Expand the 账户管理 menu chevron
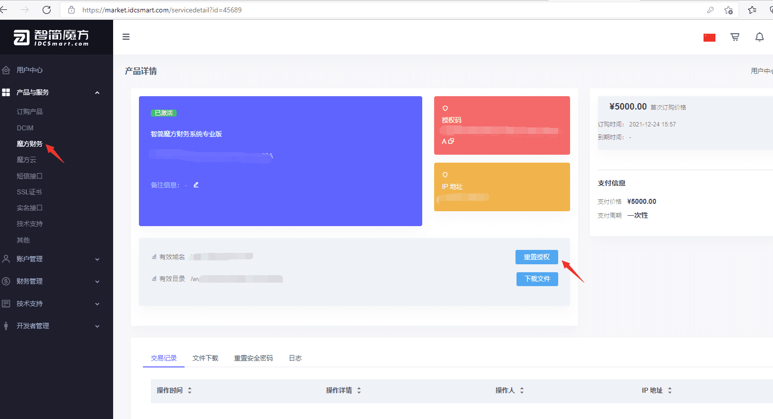The image size is (773, 419). click(97, 259)
